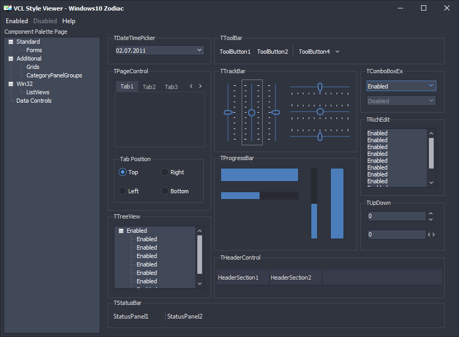Screen dimensions: 459x337
Task: Click the half-filled vertical progress bar
Action: [314, 203]
